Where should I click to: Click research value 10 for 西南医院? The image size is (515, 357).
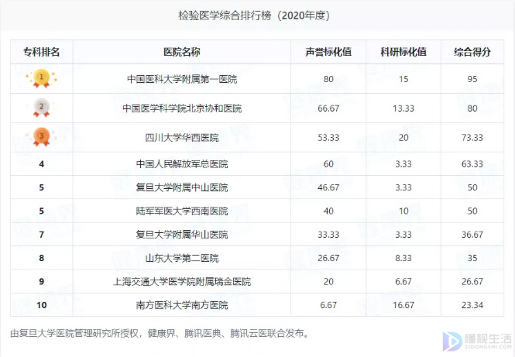(x=403, y=211)
